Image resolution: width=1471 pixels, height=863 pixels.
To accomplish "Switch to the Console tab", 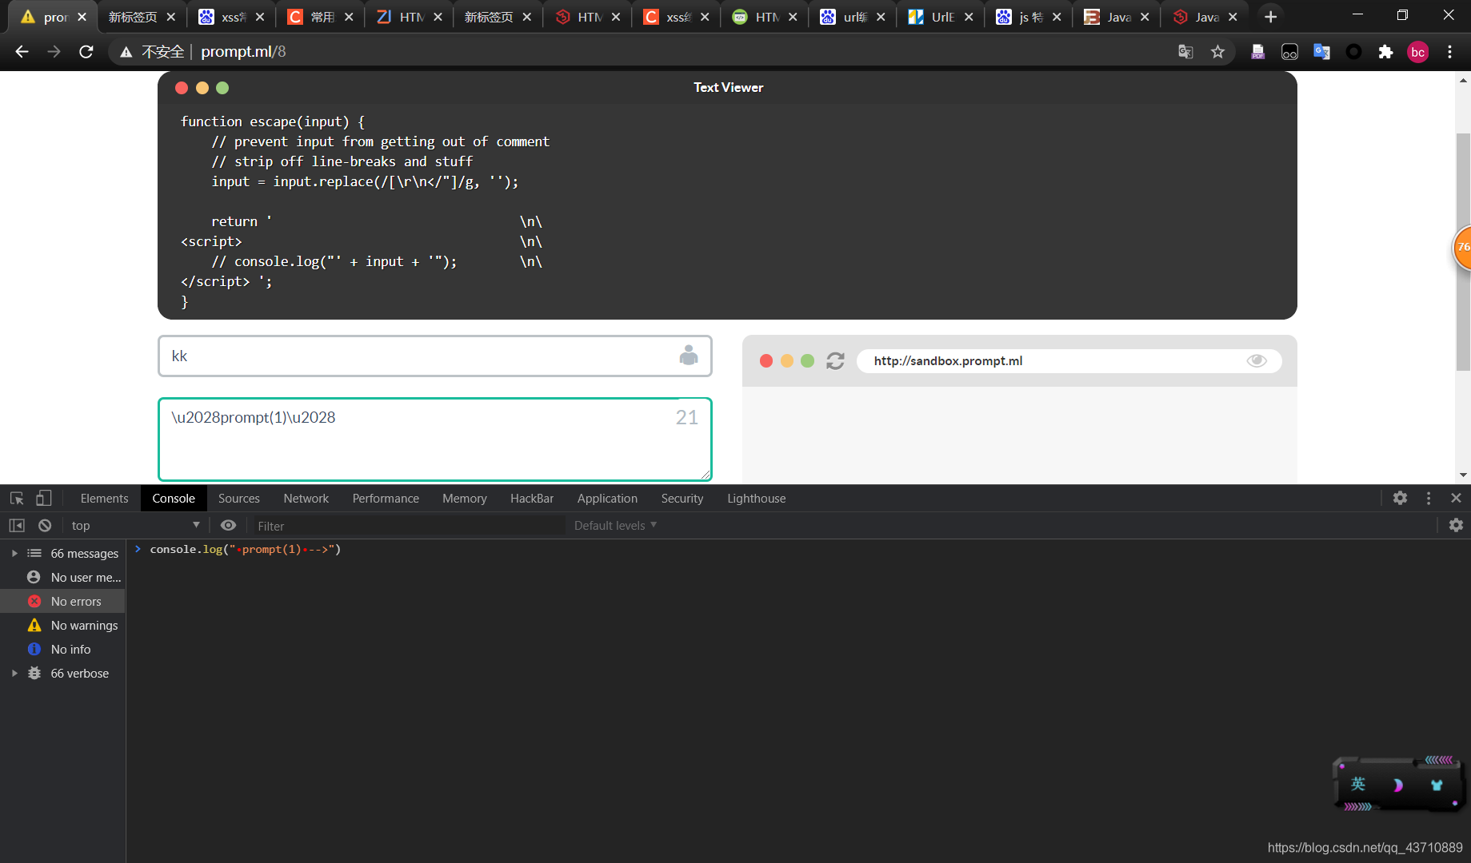I will 174,498.
